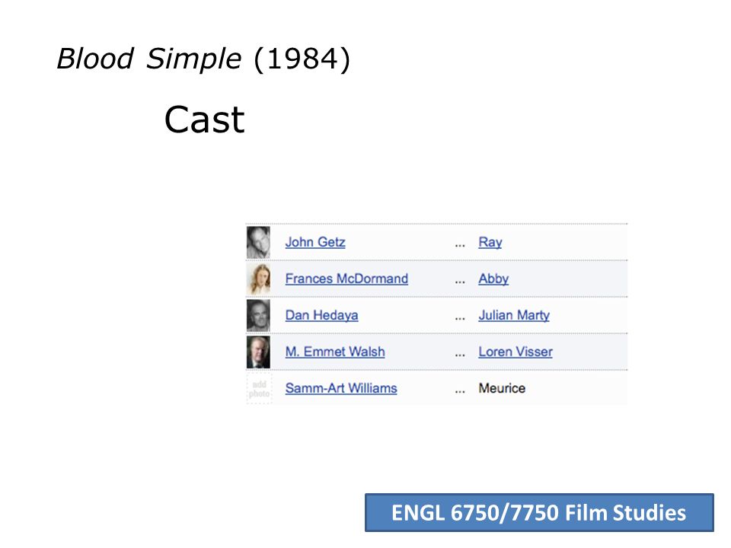Open the M. Emmet Walsh actor link
Image resolution: width=731 pixels, height=548 pixels.
click(335, 352)
